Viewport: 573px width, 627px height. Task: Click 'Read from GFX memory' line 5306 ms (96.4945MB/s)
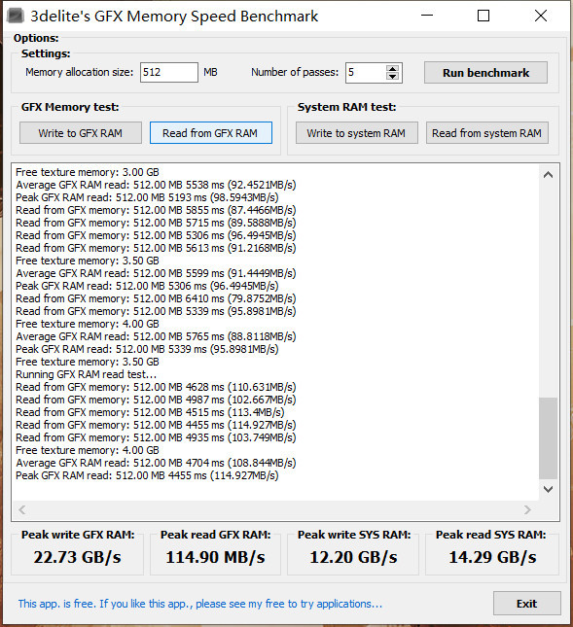pyautogui.click(x=156, y=235)
